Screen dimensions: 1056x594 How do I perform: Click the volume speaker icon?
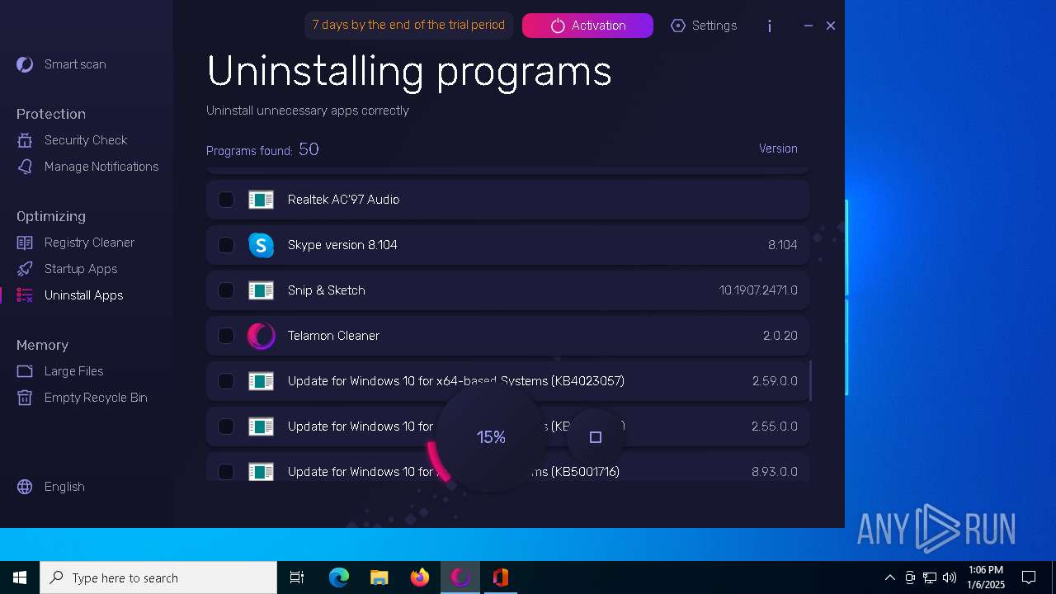pos(950,577)
